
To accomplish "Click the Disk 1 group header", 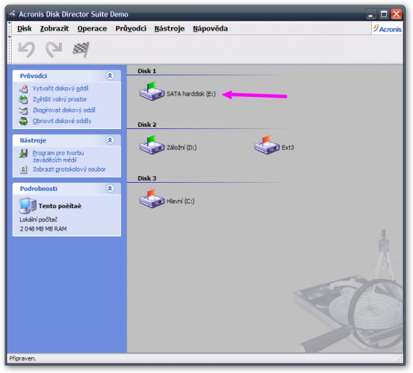I will pyautogui.click(x=146, y=71).
